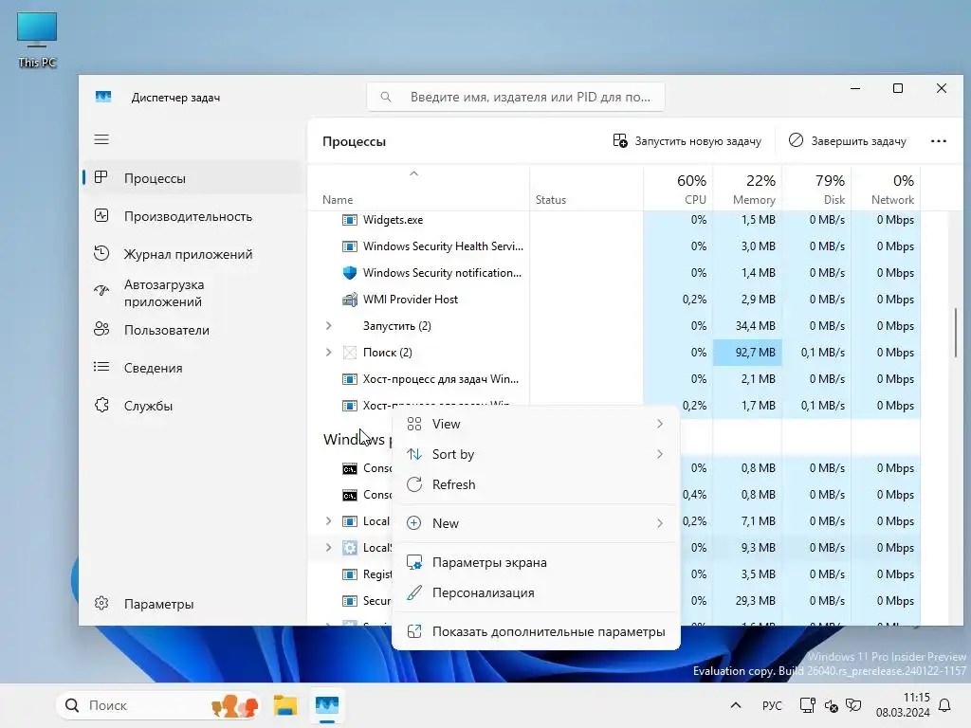This screenshot has width=971, height=728.
Task: Open Сведения section
Action: coord(192,368)
